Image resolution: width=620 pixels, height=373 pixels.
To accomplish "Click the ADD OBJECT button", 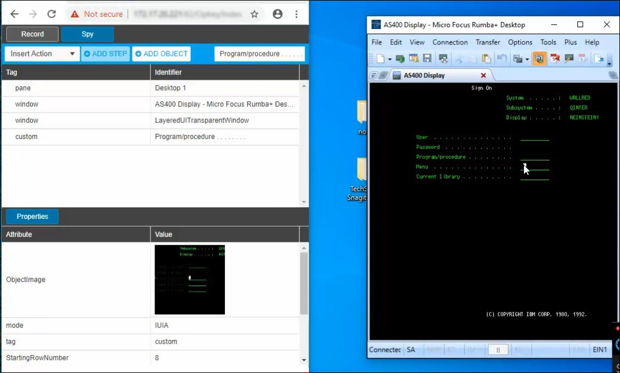I will point(161,54).
